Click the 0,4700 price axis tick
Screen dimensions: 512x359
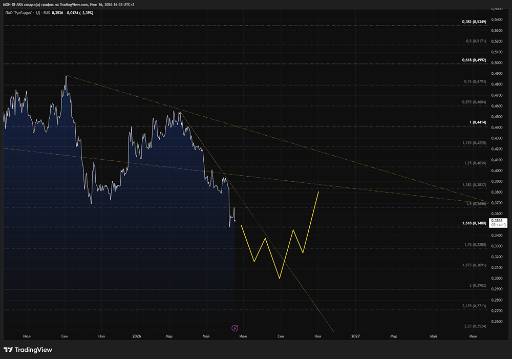497,95
